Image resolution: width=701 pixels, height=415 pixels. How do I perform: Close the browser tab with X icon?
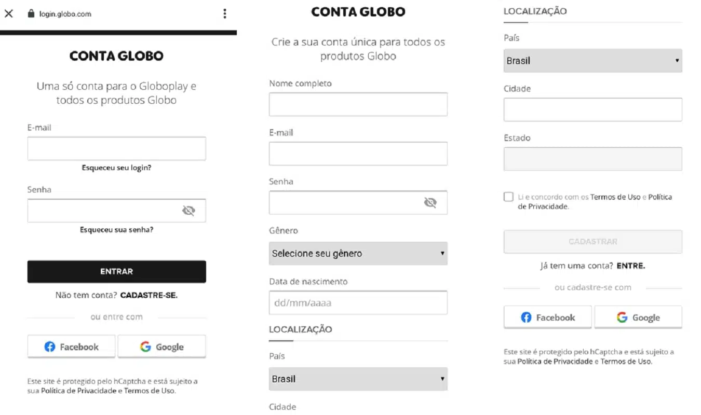[9, 14]
